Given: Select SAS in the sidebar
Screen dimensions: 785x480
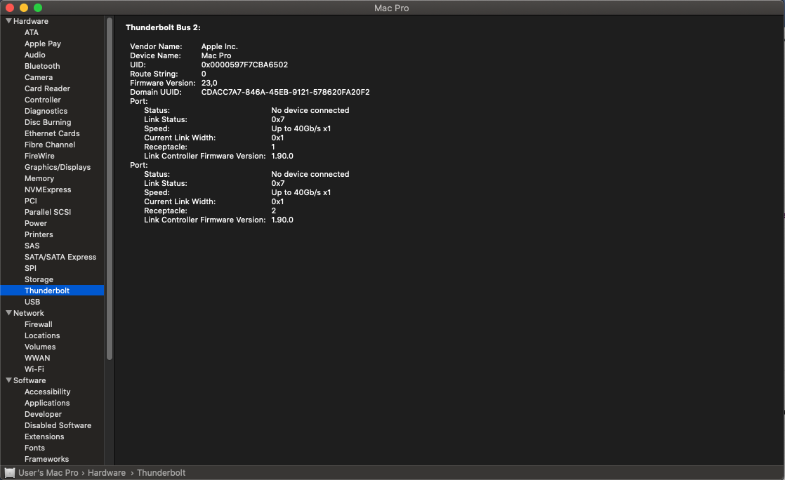Looking at the screenshot, I should 32,246.
